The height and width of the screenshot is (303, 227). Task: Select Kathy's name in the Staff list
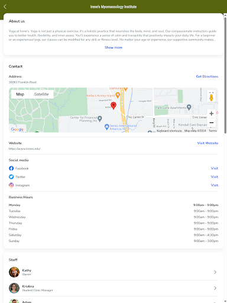pyautogui.click(x=27, y=270)
